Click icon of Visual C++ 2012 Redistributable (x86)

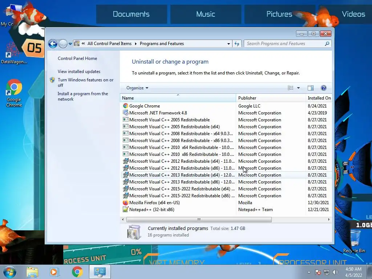[x=125, y=168]
